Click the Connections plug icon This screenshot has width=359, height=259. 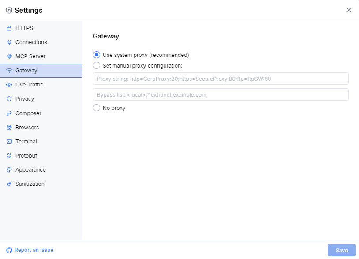click(9, 42)
